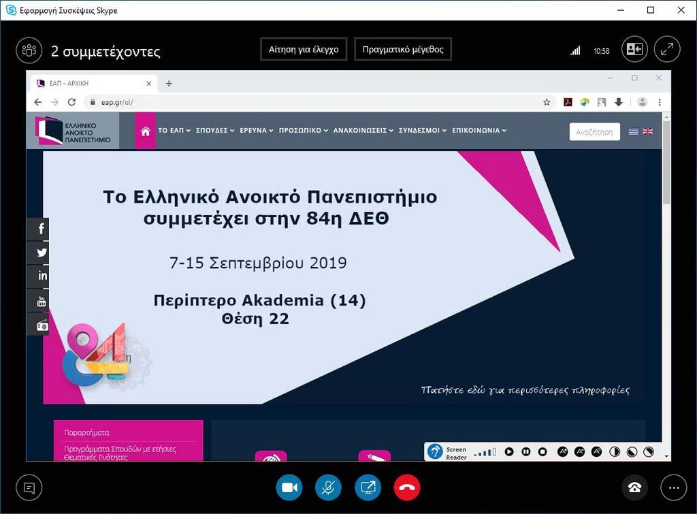Open the browser profile avatar
Viewport: 697px width, 514px height.
[x=643, y=102]
